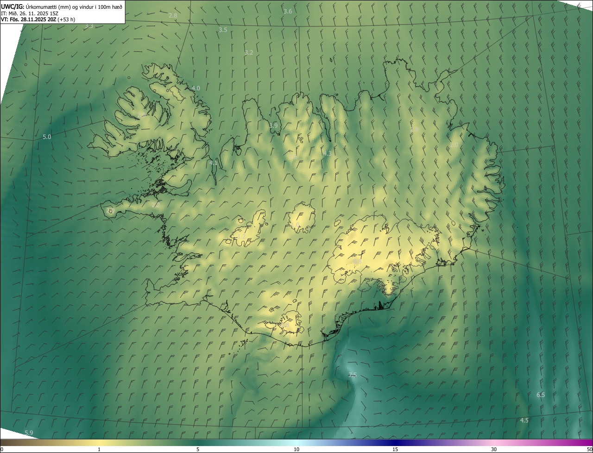Viewport: 593px width, 453px height.
Task: Click the 3.5 value label
Action: coord(223,30)
